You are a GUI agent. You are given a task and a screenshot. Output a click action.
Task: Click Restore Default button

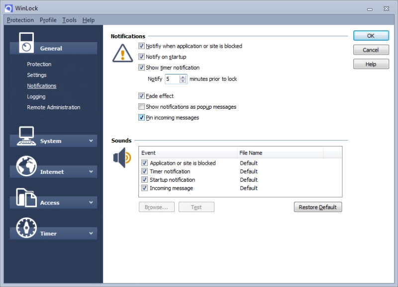pyautogui.click(x=318, y=207)
